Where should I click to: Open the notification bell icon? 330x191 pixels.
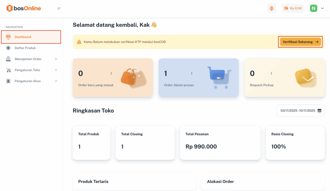[x=272, y=8]
